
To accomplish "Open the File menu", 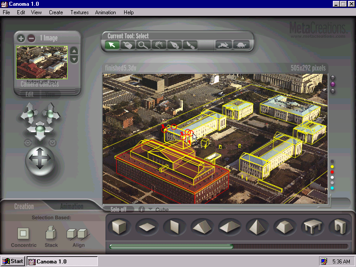I will [6, 12].
